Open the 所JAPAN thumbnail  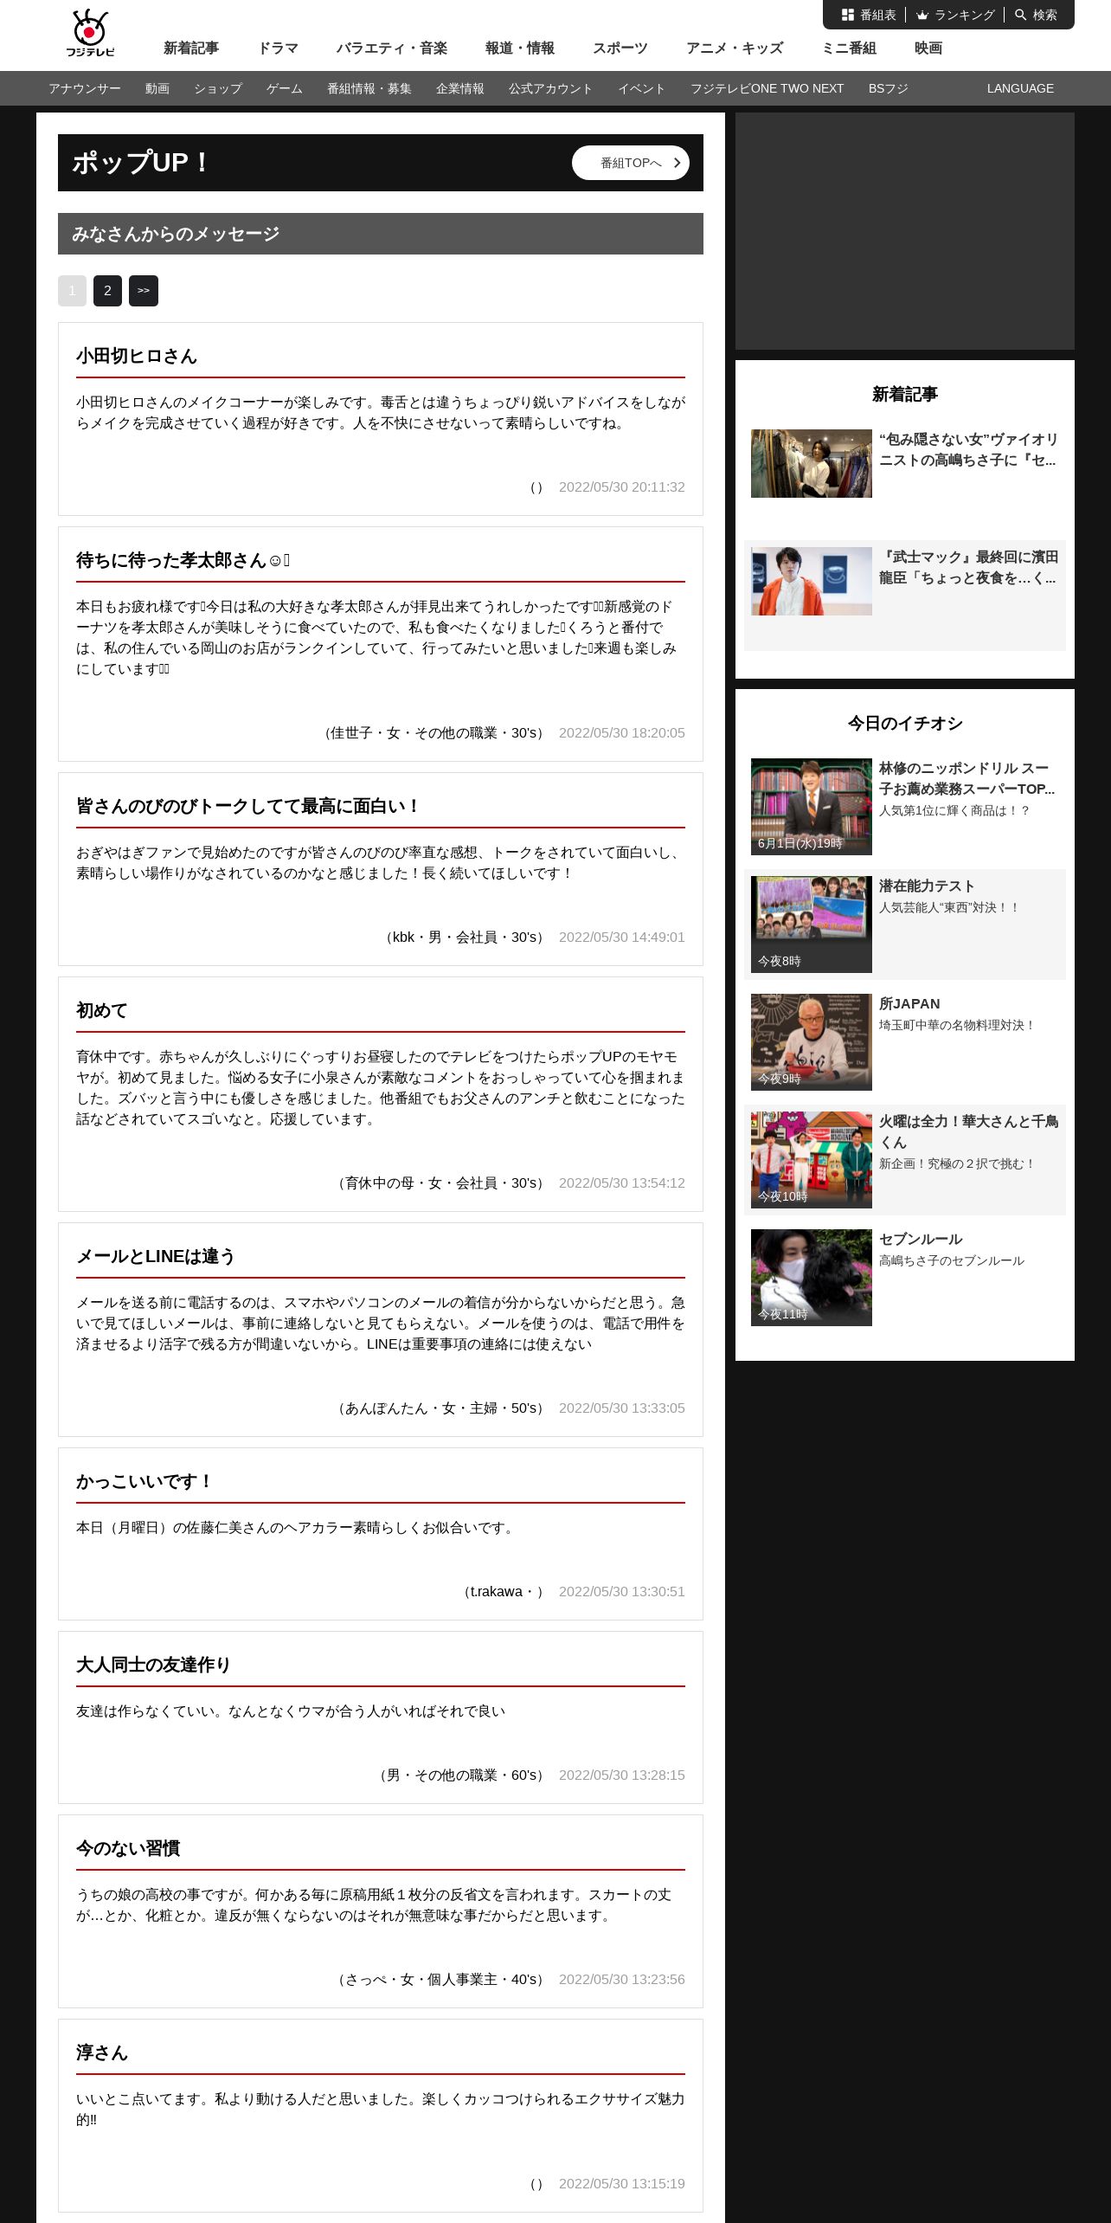pos(812,1042)
